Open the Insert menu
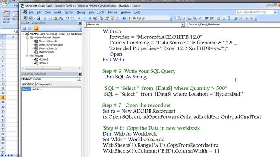This screenshot has width=280, height=157. pyautogui.click(x=57, y=12)
